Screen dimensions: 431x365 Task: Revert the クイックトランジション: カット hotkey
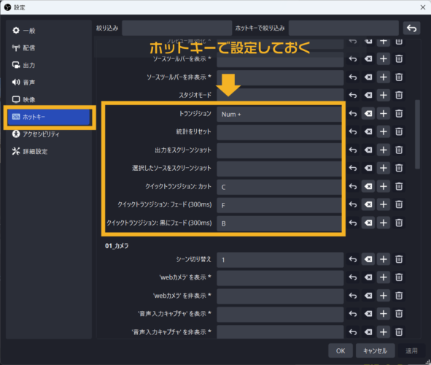[x=353, y=186]
